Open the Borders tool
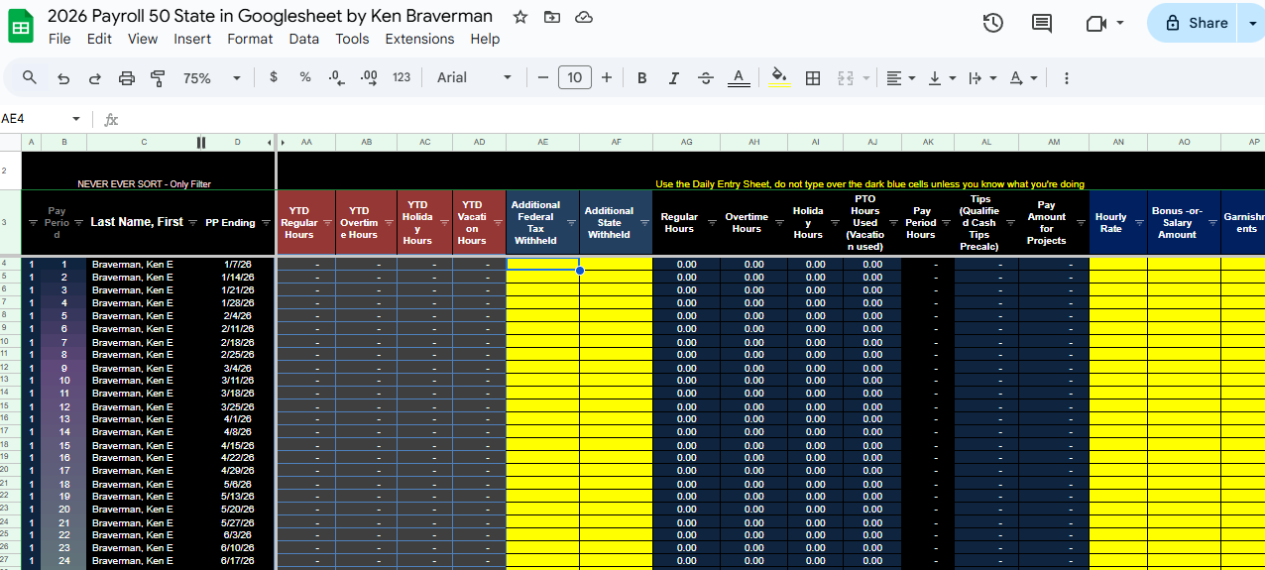Screen dimensions: 1265x570 coord(813,77)
